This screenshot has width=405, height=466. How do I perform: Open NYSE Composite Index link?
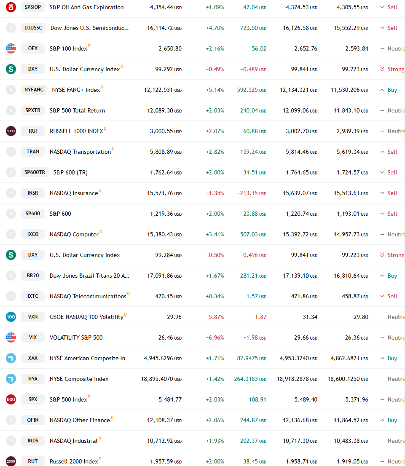79,379
